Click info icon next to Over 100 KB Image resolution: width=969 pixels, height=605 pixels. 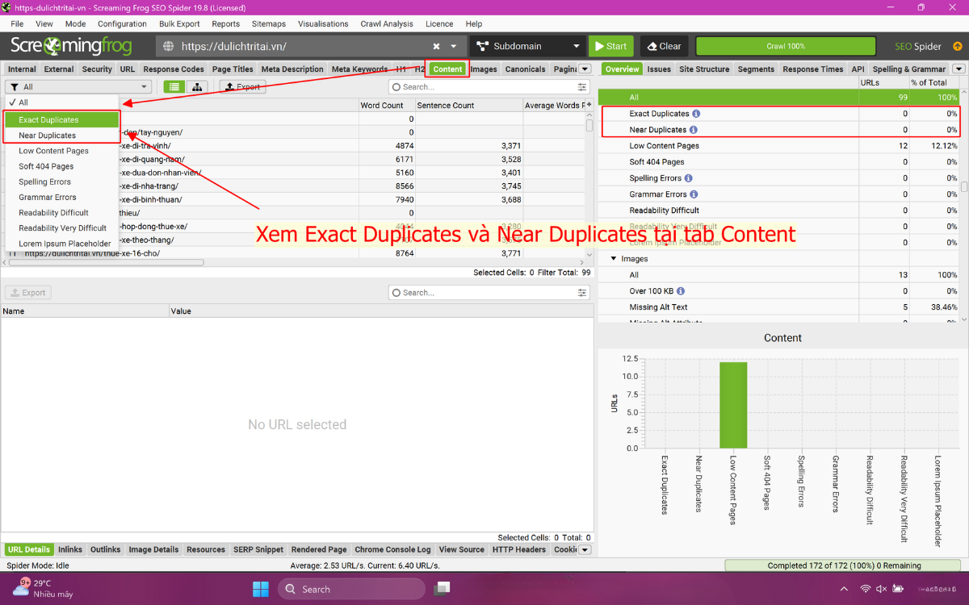pyautogui.click(x=681, y=291)
